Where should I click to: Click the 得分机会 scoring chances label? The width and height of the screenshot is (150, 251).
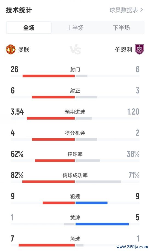pyautogui.click(x=75, y=133)
